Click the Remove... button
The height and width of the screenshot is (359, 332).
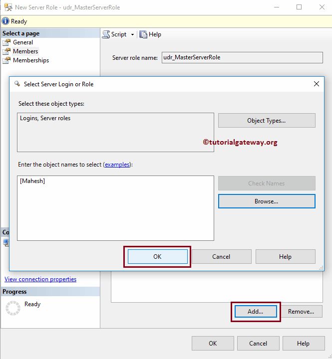pos(301,311)
